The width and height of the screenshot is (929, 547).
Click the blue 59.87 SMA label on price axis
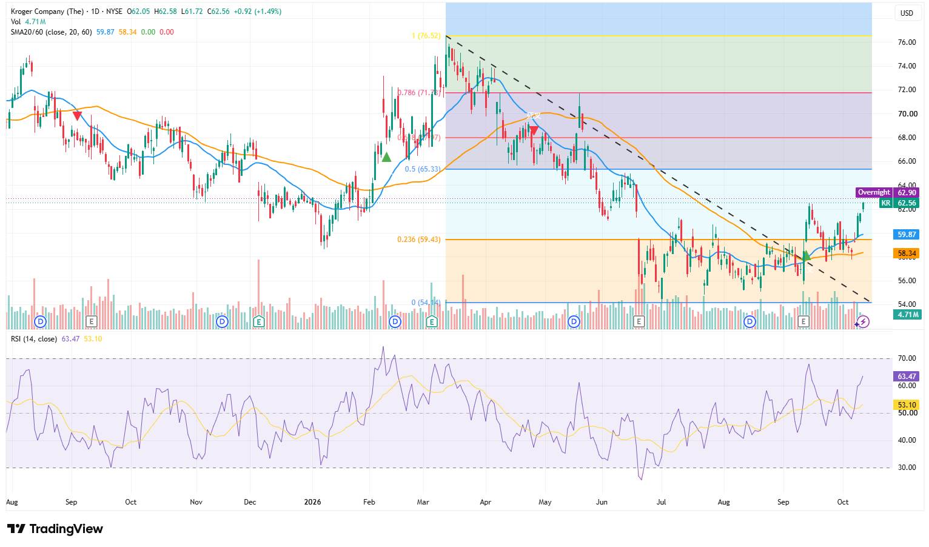[907, 234]
